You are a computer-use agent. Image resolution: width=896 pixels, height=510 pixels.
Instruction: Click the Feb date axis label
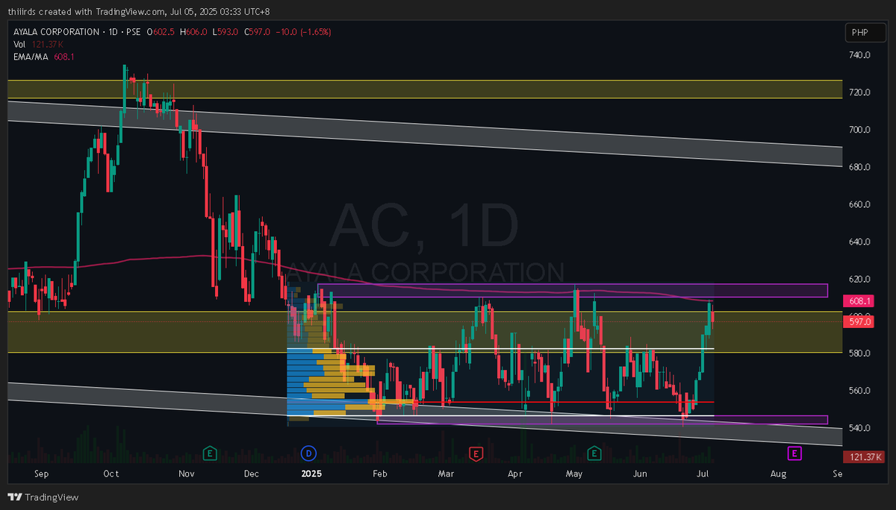coord(380,473)
